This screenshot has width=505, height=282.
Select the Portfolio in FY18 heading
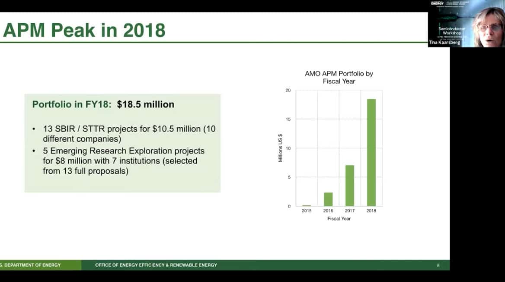pos(73,104)
